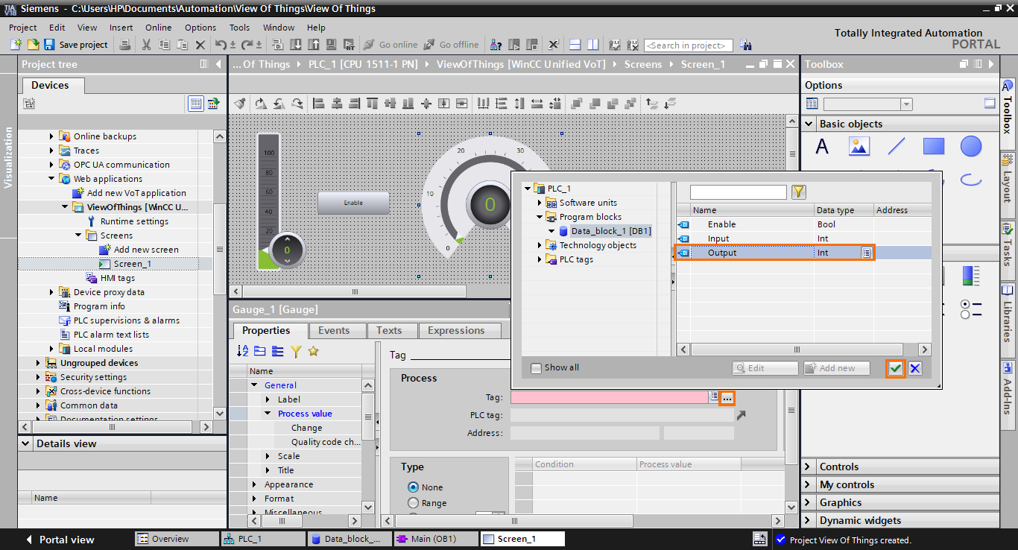Expand Technology objects in tag tree
Image resolution: width=1018 pixels, height=550 pixels.
(x=540, y=245)
